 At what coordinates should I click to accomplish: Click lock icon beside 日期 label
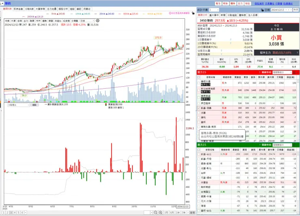click(262, 10)
